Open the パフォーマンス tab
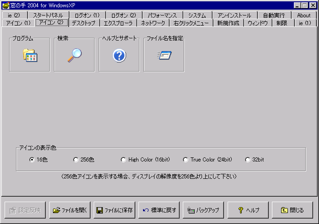Viewport: 319px width, 224px height. 162,16
